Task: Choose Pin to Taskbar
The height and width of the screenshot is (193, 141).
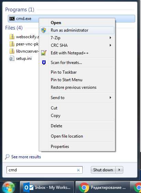Action: coord(63,72)
